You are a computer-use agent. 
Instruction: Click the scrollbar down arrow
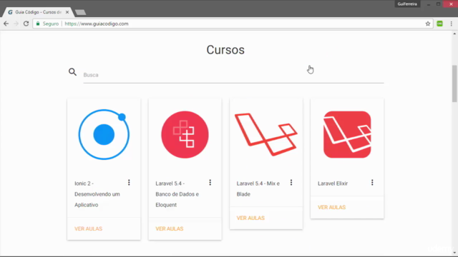point(454,253)
